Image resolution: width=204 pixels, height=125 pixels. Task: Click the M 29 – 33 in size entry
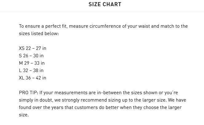tap(32, 63)
